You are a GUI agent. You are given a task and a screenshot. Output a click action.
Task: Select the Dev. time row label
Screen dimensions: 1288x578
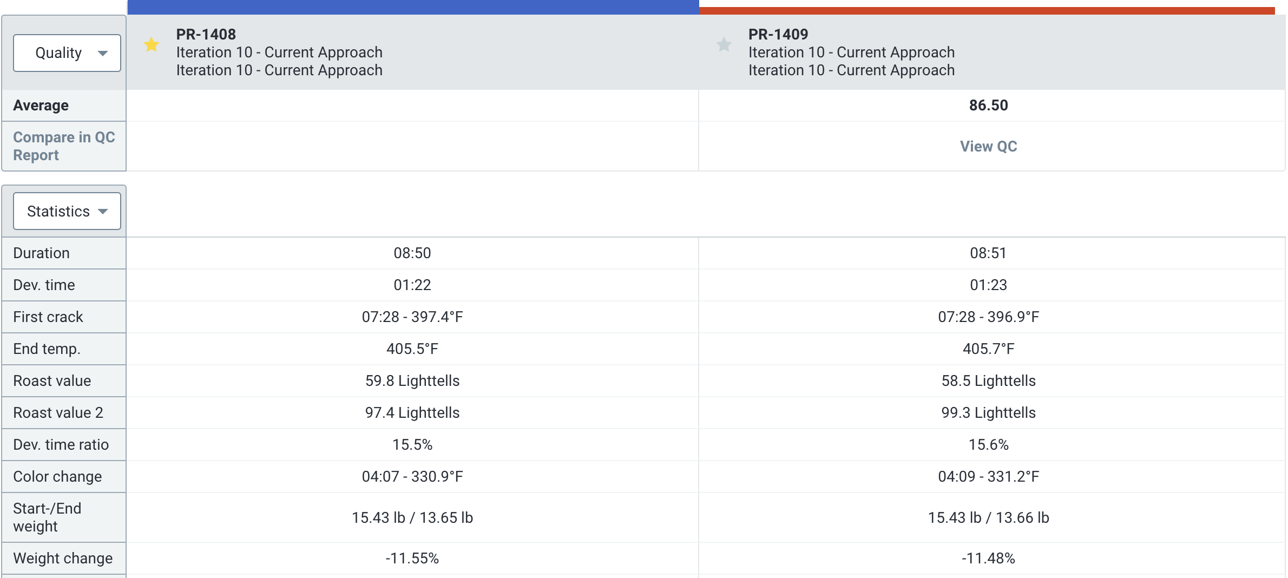point(44,285)
